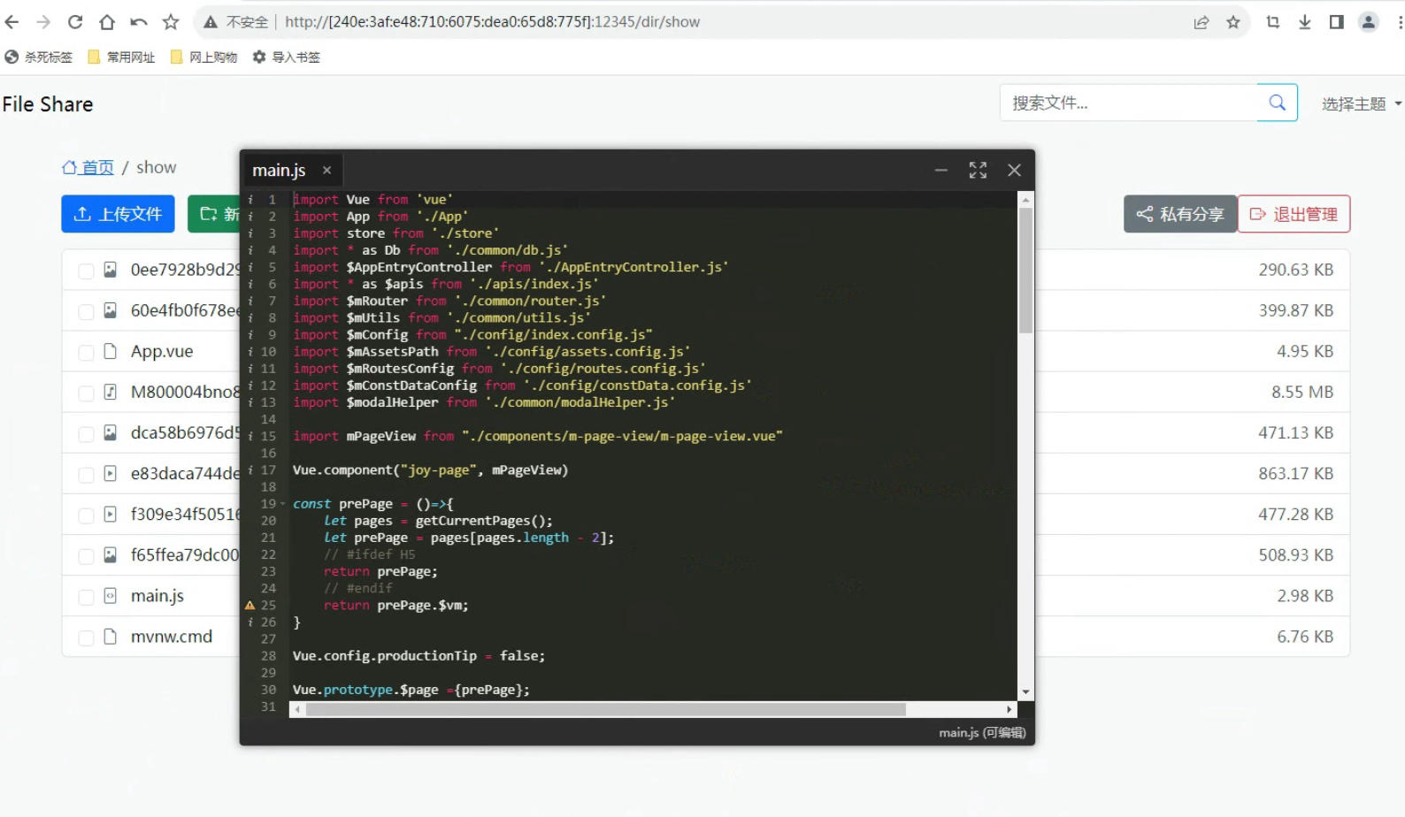The height and width of the screenshot is (817, 1405).
Task: Collapse the code fold at line 19
Action: tap(283, 504)
